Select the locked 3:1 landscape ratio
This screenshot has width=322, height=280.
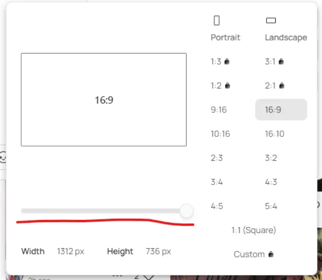click(274, 62)
